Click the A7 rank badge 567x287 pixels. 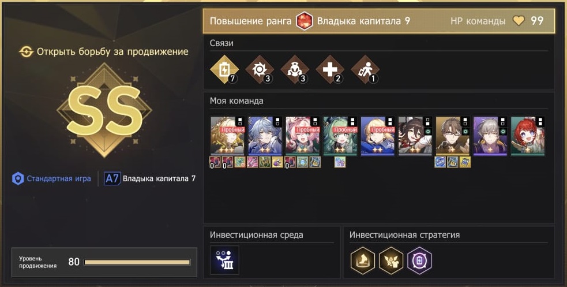tap(112, 178)
